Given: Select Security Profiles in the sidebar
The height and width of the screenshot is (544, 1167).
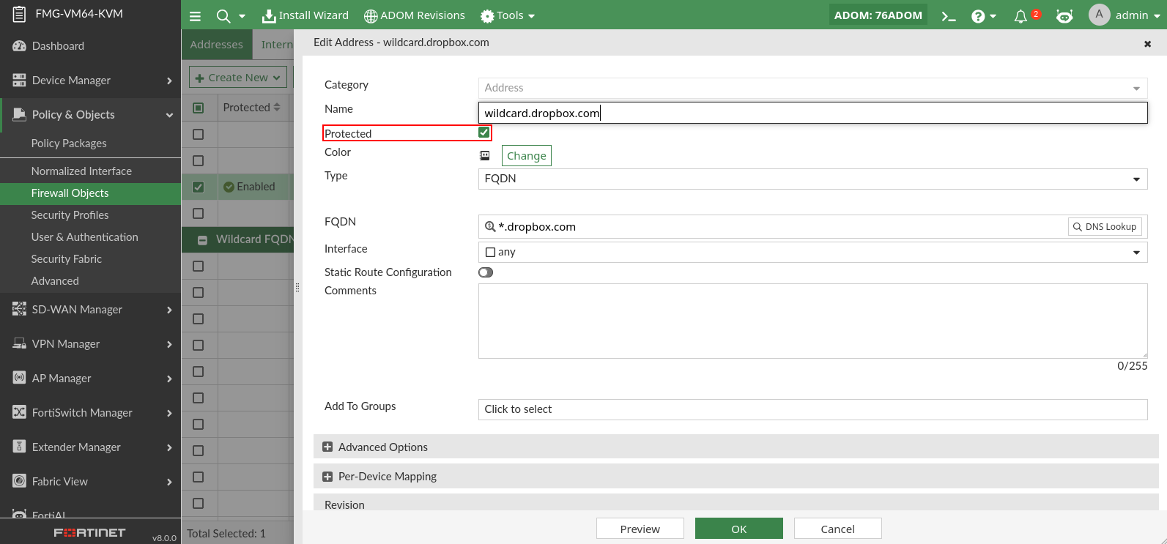Looking at the screenshot, I should click(70, 215).
